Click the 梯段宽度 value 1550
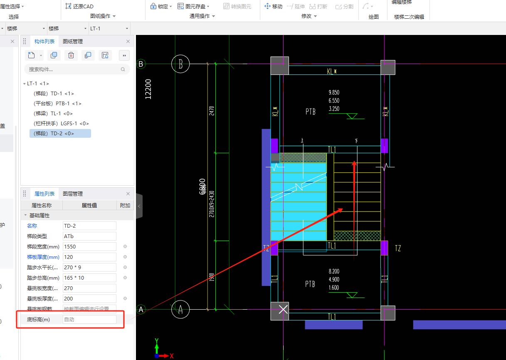The width and height of the screenshot is (506, 360). pos(89,246)
